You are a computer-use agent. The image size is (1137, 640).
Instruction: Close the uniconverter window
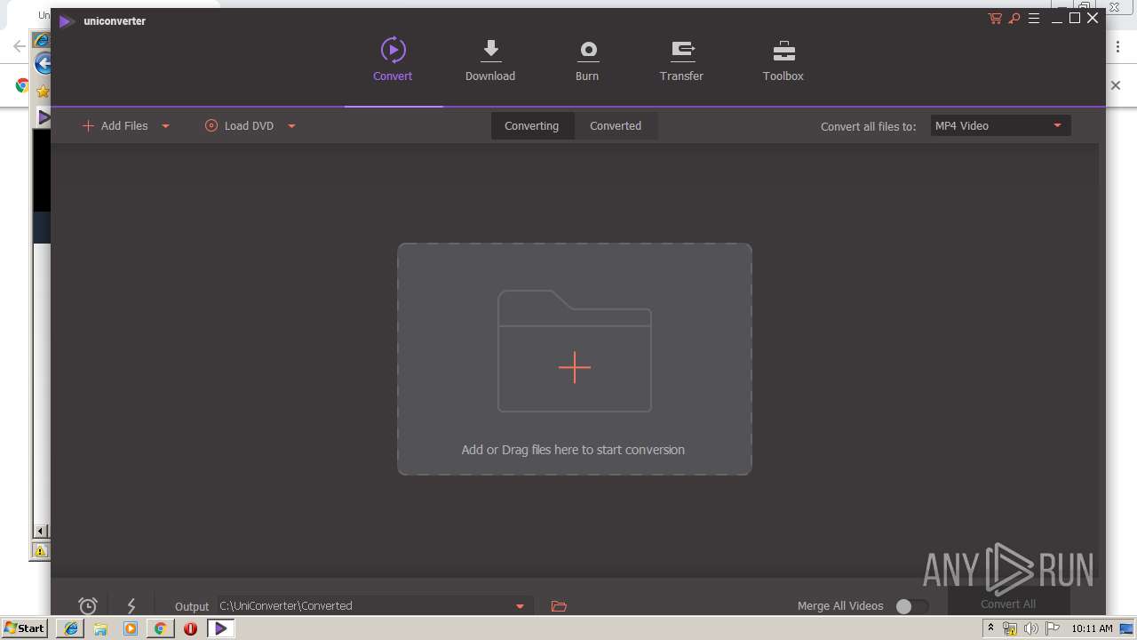coord(1093,19)
